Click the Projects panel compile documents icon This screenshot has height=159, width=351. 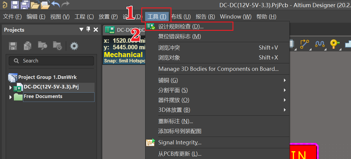(x=27, y=46)
